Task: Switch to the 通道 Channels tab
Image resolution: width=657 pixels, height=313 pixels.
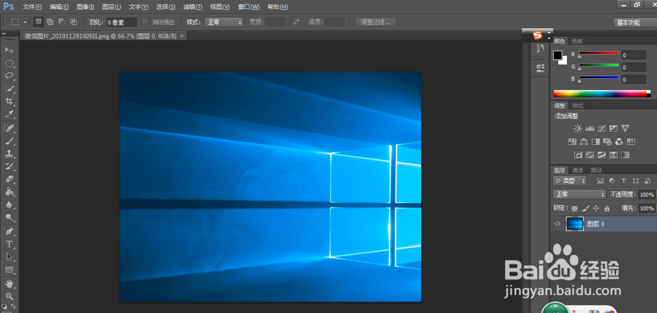Action: [x=578, y=171]
